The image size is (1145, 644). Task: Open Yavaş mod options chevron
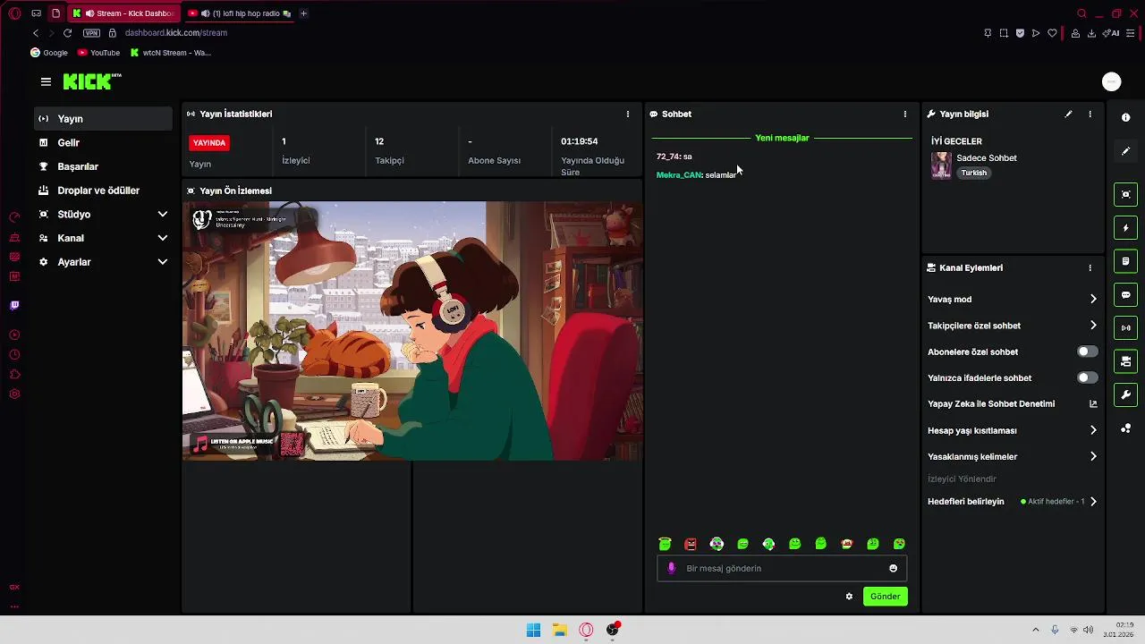point(1092,300)
